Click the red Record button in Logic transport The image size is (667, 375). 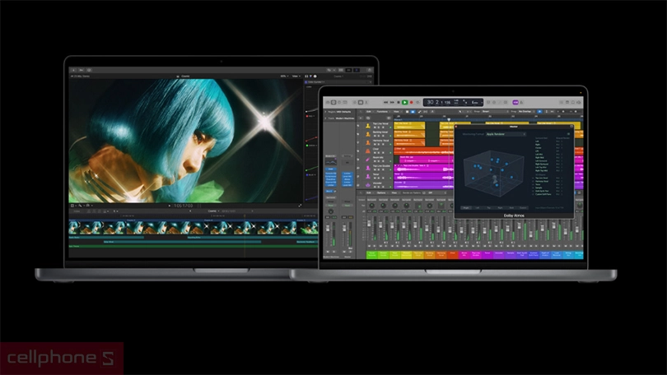point(413,102)
